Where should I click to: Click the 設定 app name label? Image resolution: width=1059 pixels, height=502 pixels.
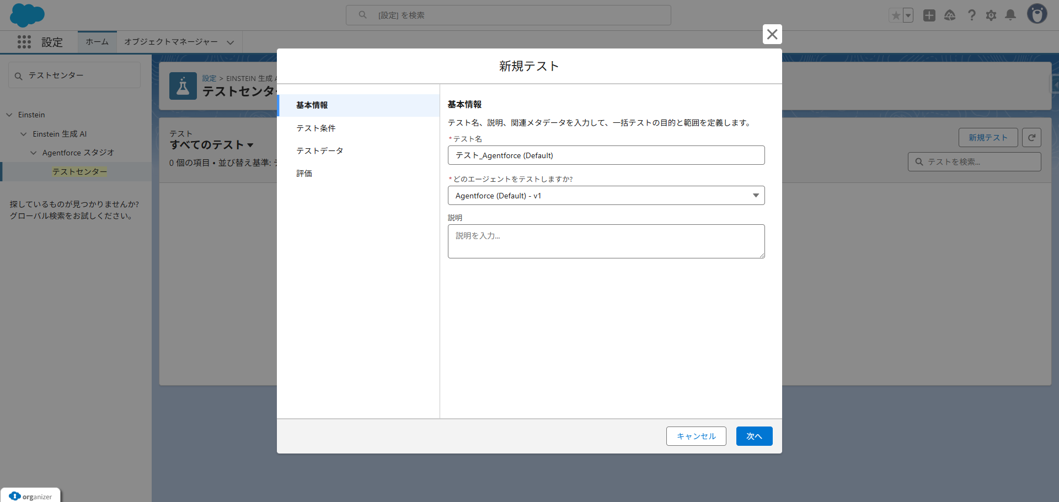52,42
